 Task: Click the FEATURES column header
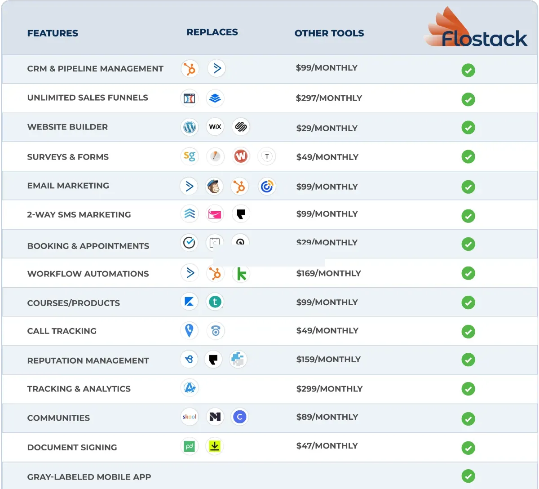click(53, 33)
